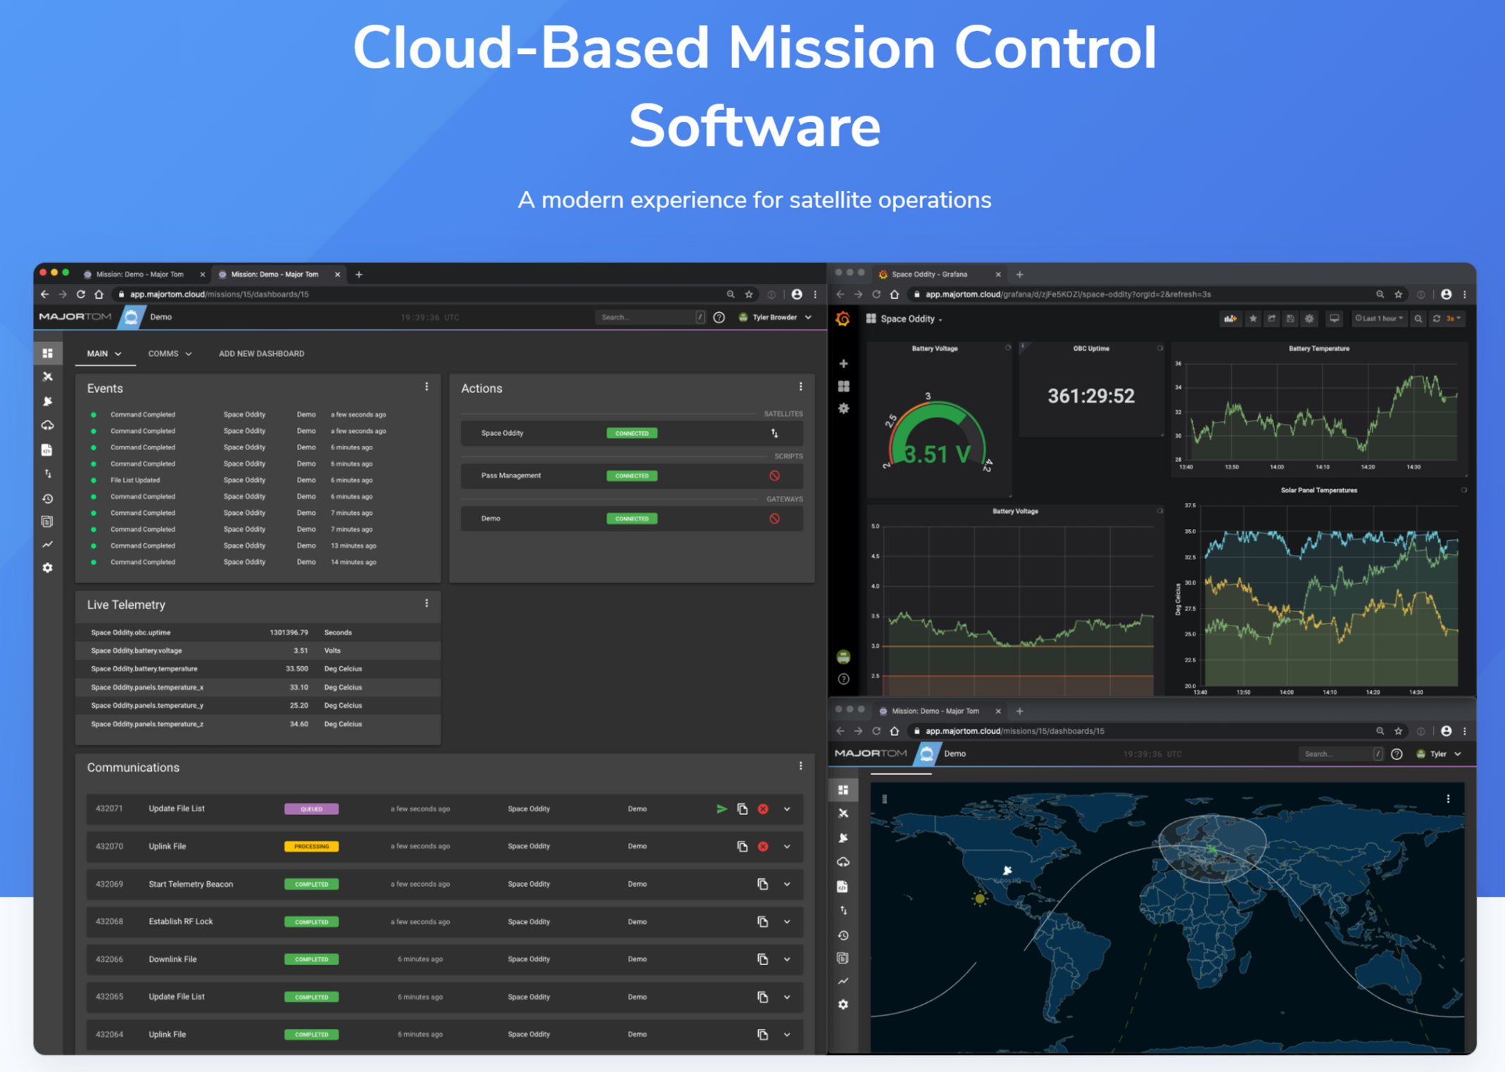Open satellites icon in left Major Tom sidebar
Viewport: 1505px width, 1072px height.
pos(48,377)
